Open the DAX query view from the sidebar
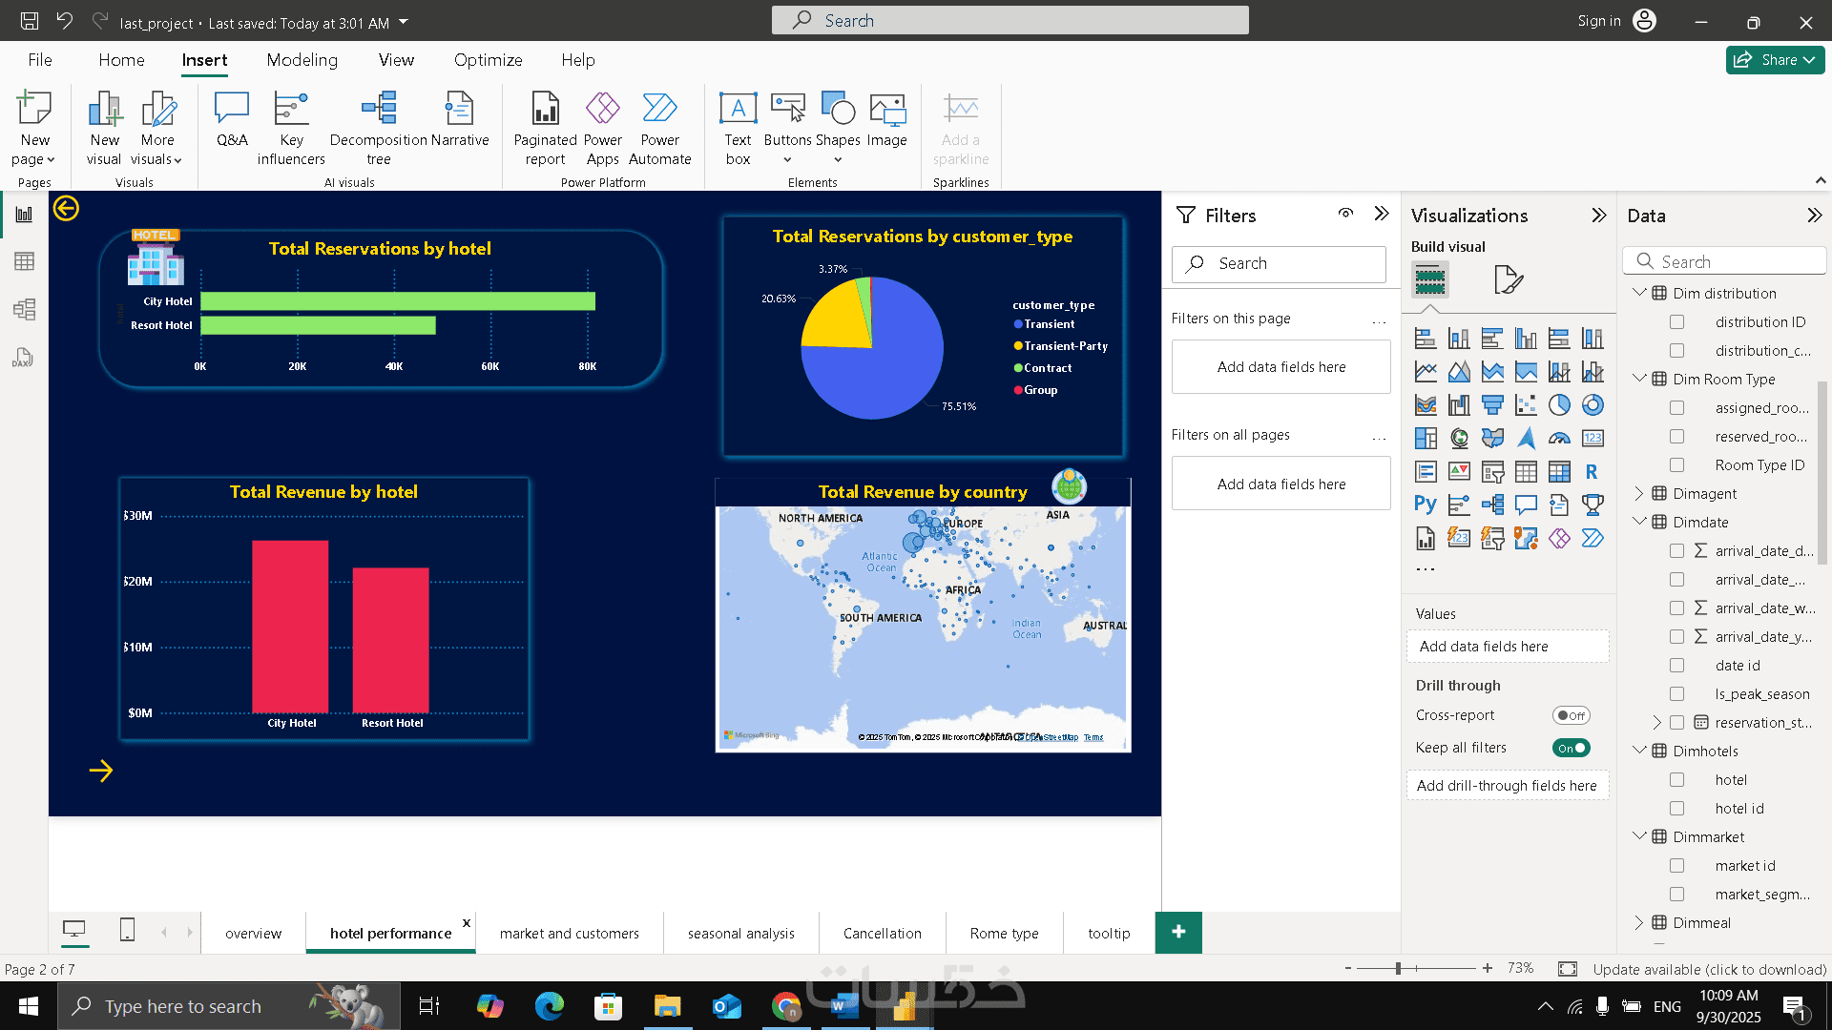This screenshot has width=1832, height=1030. (24, 358)
